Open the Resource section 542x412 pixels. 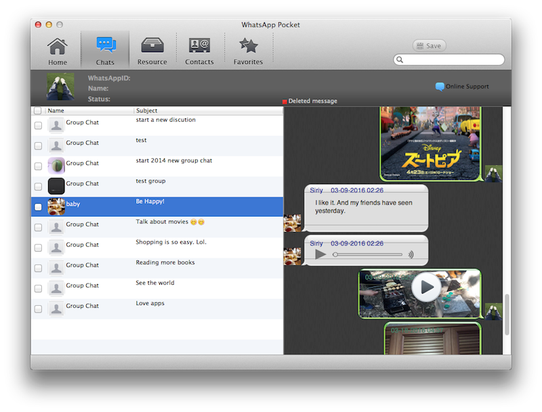[152, 51]
